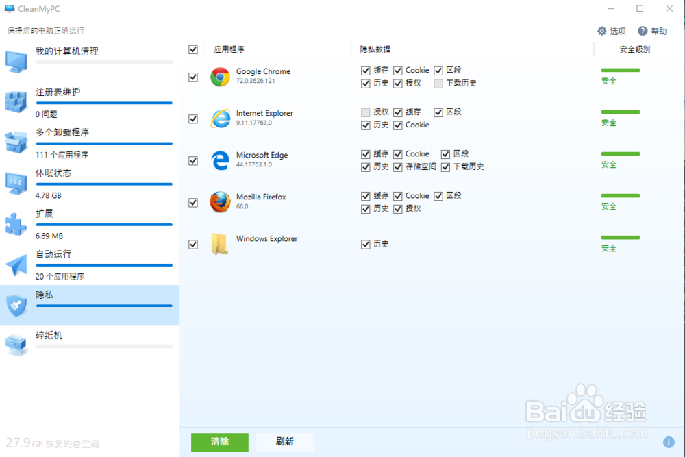Click 20 个应用程序 count text
The image size is (685, 457).
click(60, 277)
